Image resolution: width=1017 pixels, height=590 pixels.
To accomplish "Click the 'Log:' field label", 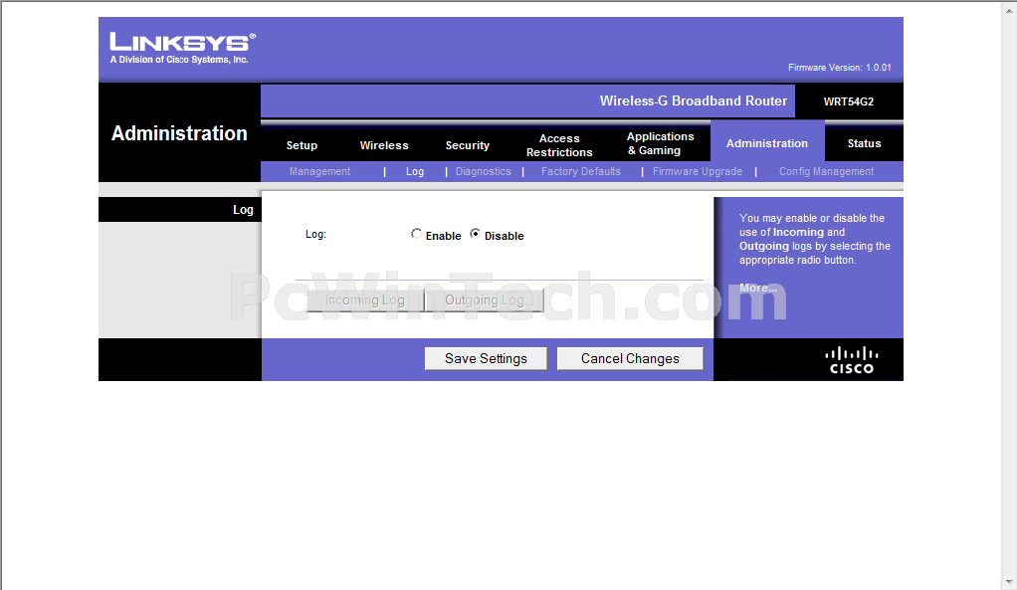I will [315, 234].
